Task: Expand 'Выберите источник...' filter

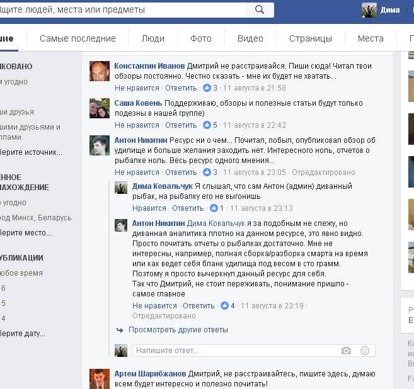Action: tap(31, 152)
